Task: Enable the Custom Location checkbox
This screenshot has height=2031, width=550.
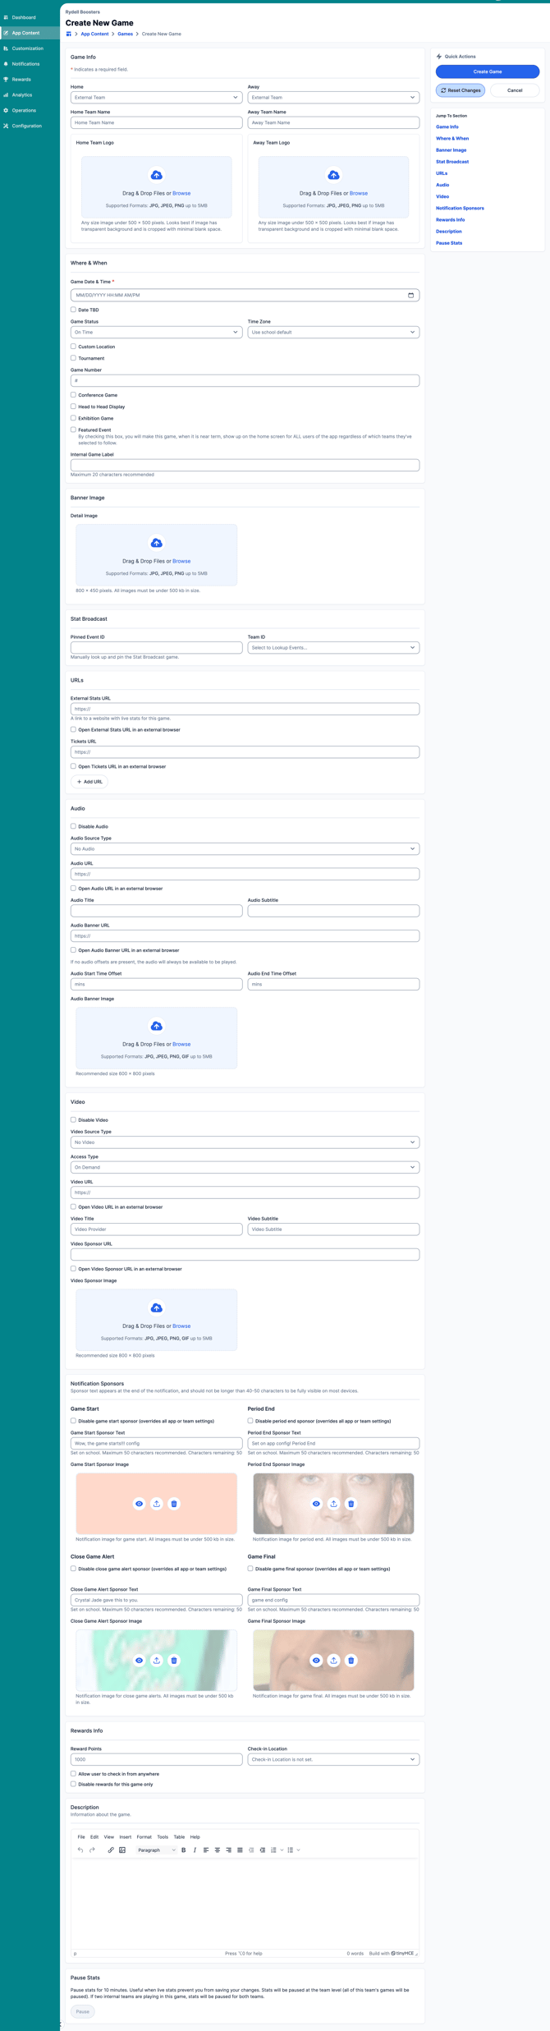Action: click(x=73, y=347)
